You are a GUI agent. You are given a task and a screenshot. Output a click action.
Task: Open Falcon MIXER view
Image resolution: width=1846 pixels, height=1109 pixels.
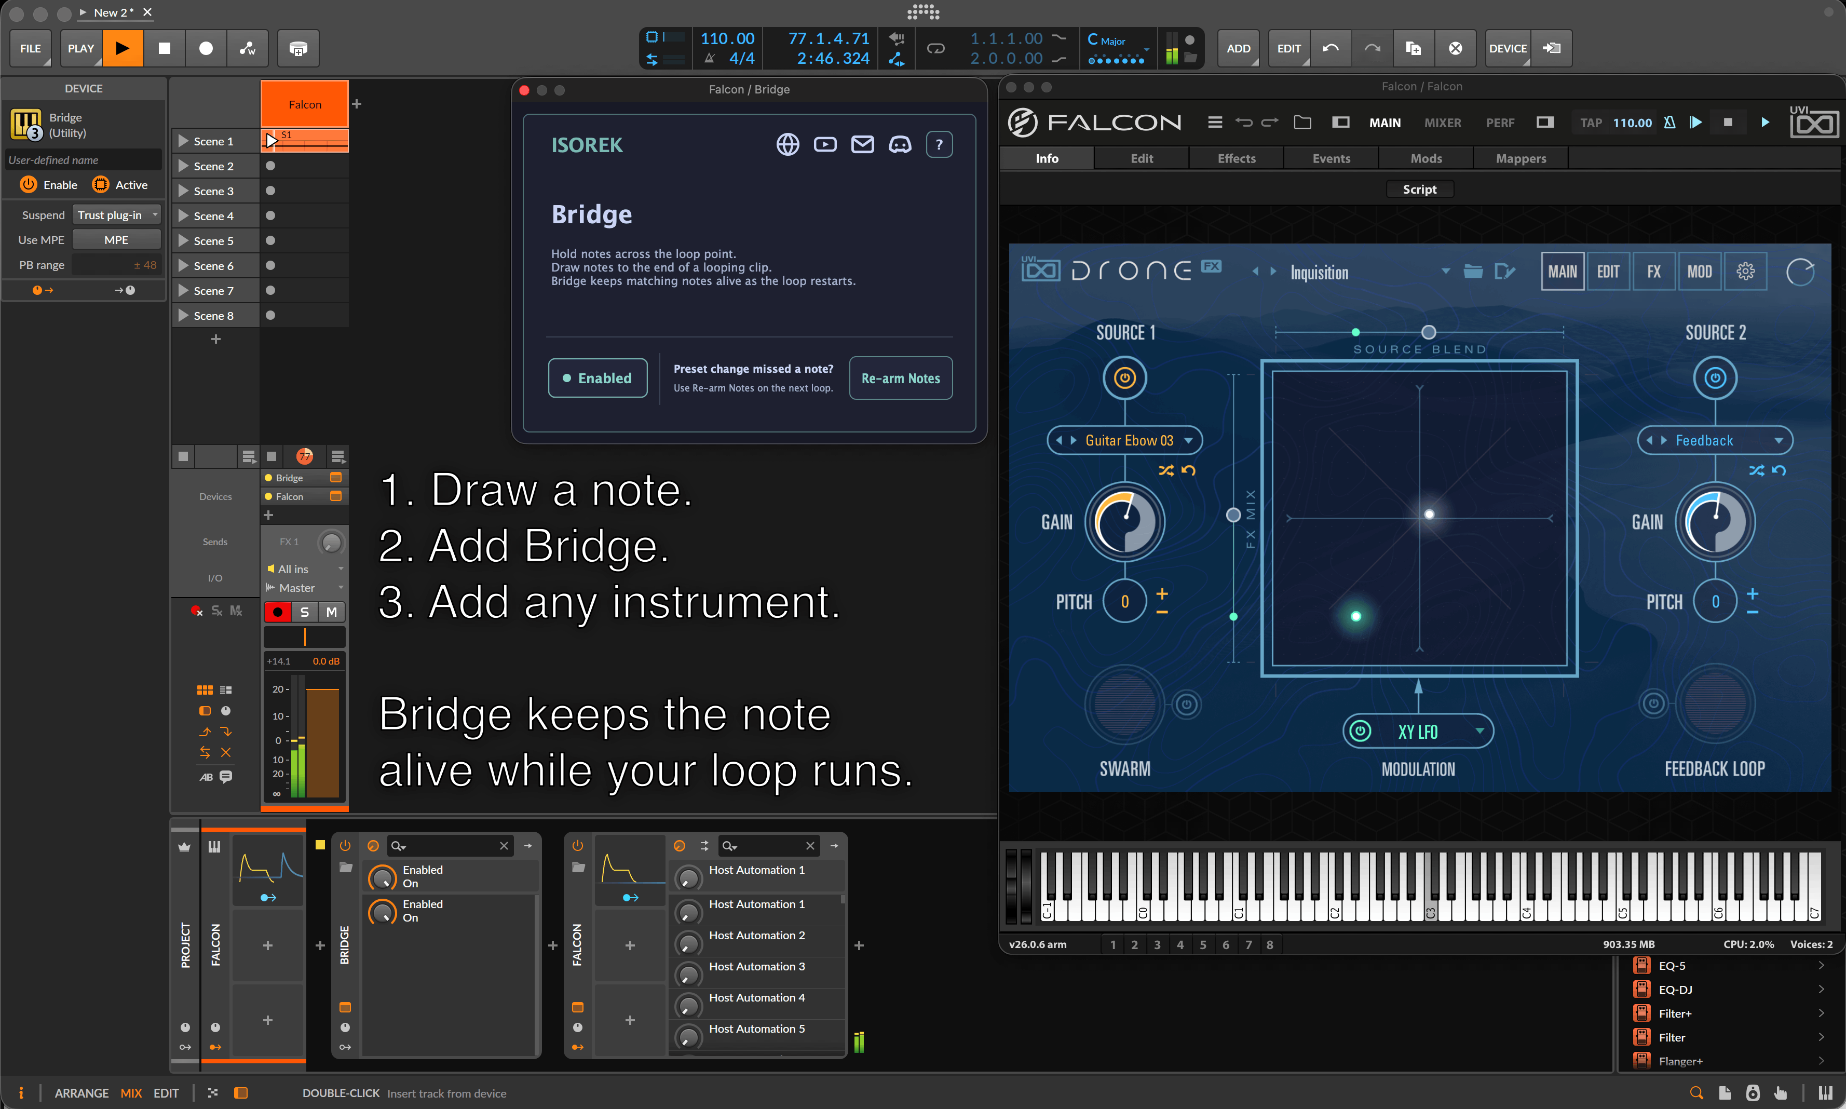point(1442,123)
